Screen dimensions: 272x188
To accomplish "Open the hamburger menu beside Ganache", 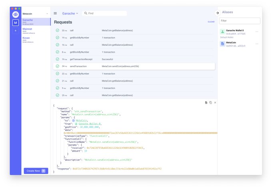I will (55, 13).
